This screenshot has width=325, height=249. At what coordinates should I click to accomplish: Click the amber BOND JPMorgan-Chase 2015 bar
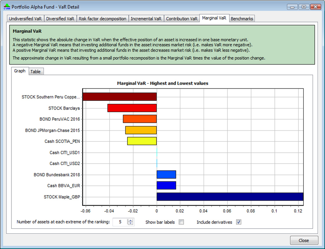point(141,130)
